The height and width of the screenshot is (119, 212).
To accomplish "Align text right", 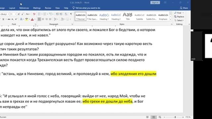I will pyautogui.click(x=46, y=19).
